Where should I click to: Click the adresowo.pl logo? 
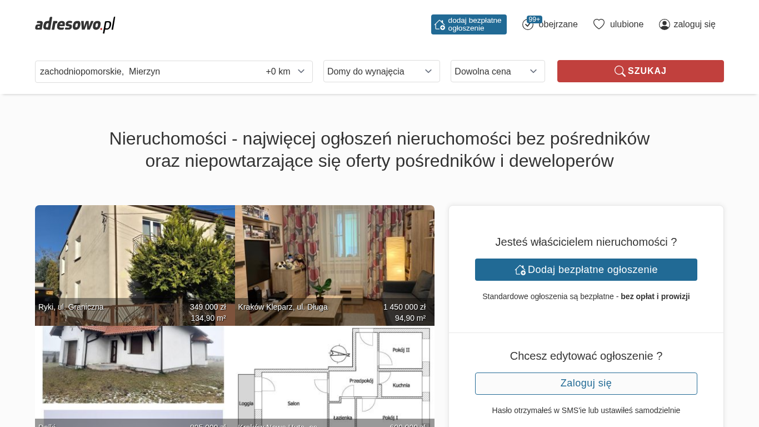75,24
